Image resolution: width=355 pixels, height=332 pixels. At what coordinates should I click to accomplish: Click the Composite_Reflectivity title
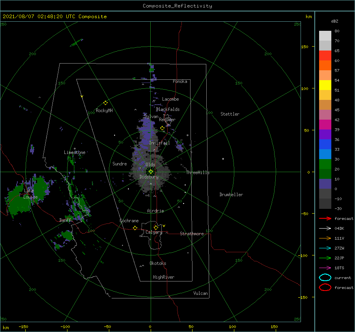177,6
